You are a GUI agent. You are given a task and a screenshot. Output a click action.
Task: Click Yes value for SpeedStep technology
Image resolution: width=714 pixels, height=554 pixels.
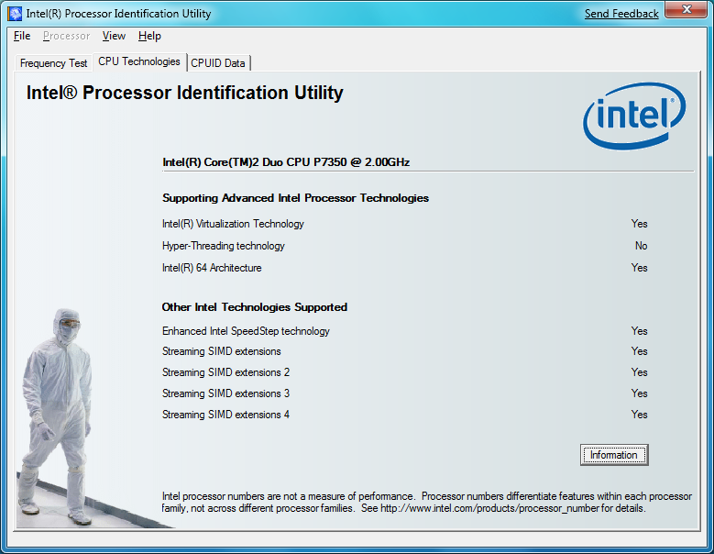point(640,331)
